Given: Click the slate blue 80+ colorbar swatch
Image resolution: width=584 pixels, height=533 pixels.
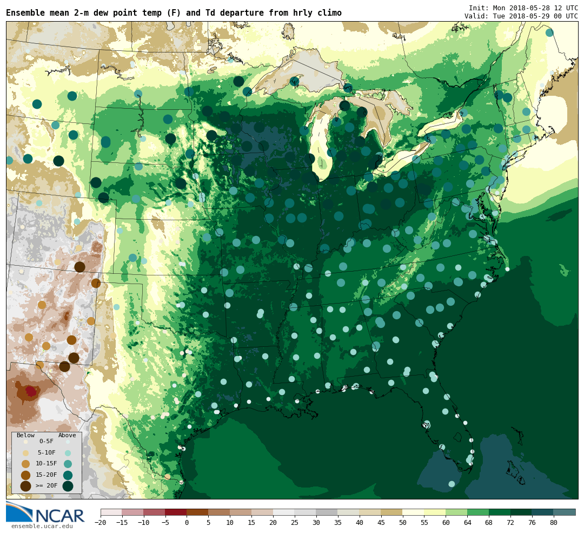Looking at the screenshot, I should coord(565,512).
